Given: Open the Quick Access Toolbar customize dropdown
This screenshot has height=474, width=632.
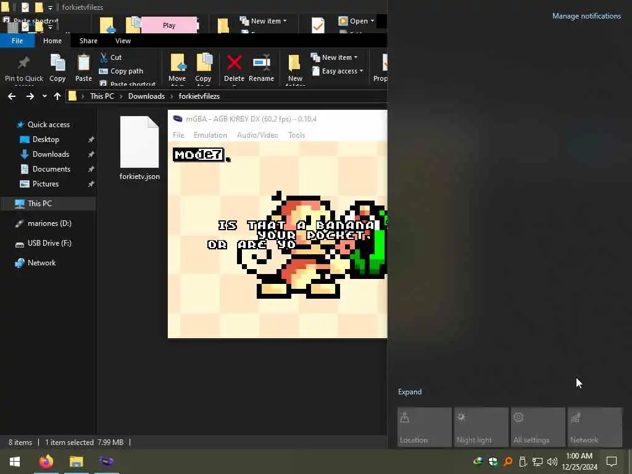Looking at the screenshot, I should [x=50, y=7].
